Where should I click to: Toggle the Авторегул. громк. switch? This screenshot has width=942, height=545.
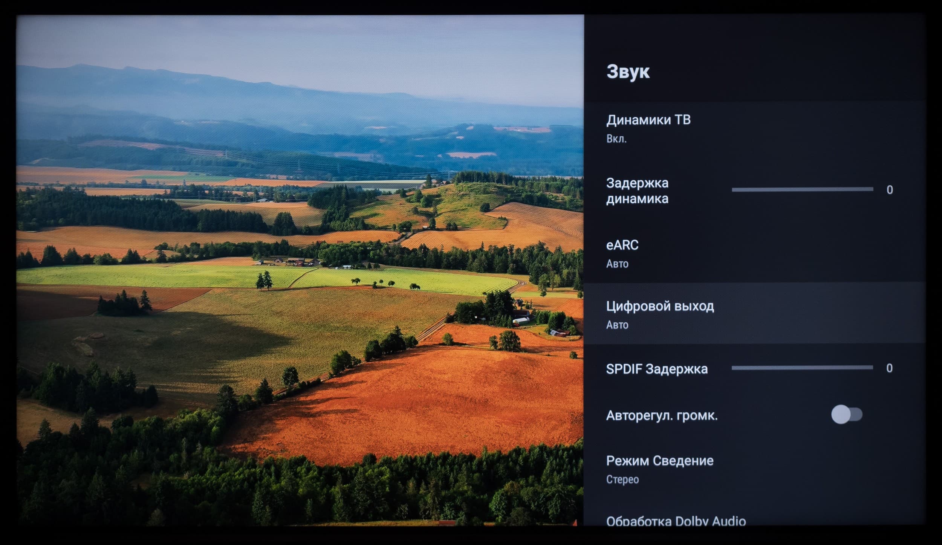point(847,415)
